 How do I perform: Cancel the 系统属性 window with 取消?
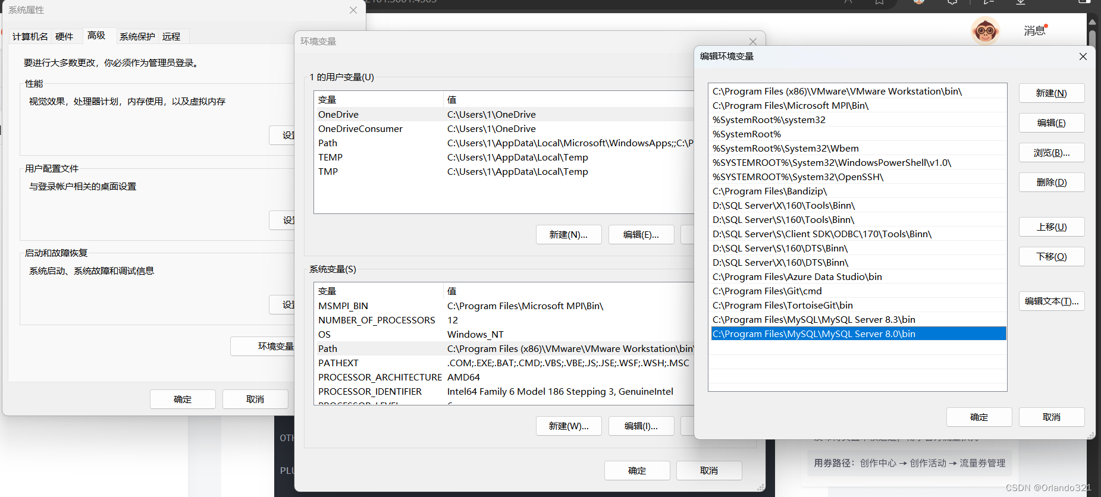pos(255,400)
